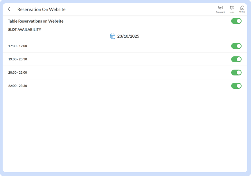Click the 20:30 - 22:00 time label
This screenshot has width=251, height=176.
click(17, 72)
